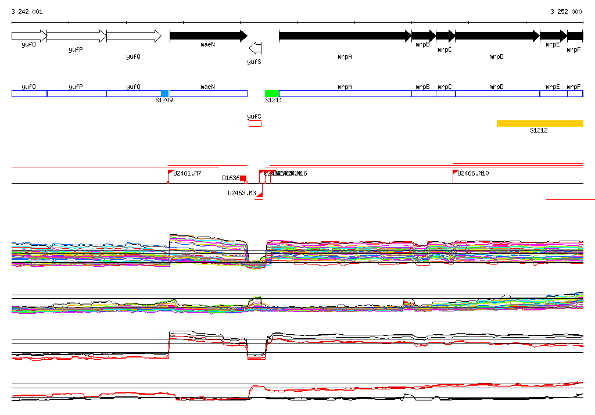Click the yellow S1212 segment bar
The image size is (595, 415).
pyautogui.click(x=539, y=123)
